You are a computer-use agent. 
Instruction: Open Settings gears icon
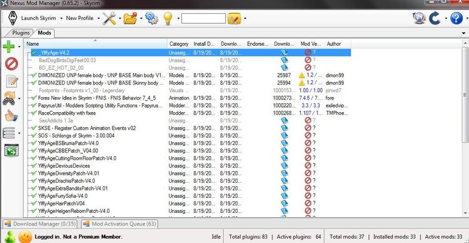(x=152, y=18)
